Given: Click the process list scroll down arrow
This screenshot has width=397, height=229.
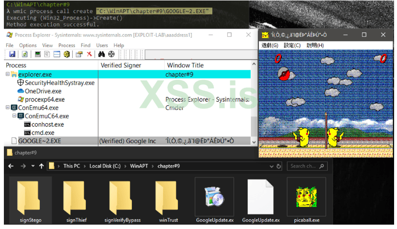Looking at the screenshot, I should [254, 142].
